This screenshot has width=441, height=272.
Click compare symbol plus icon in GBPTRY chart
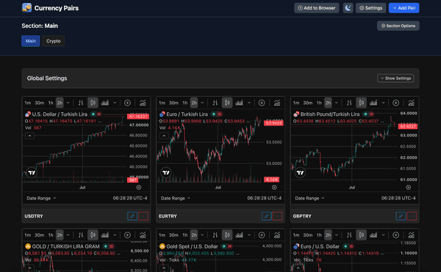(x=395, y=103)
